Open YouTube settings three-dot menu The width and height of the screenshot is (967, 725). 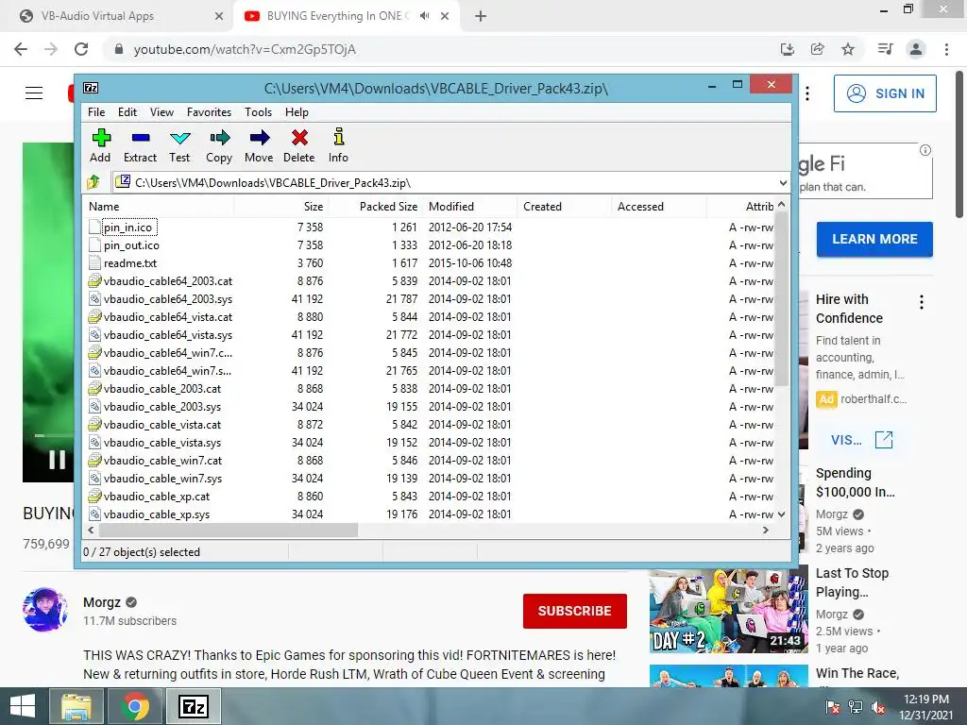pos(807,93)
